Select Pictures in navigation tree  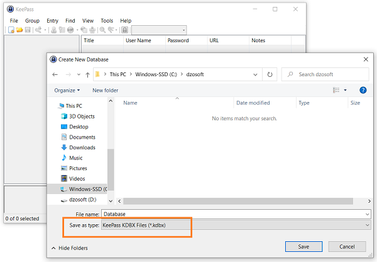point(74,168)
